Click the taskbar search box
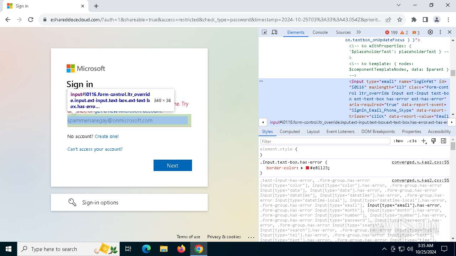Screen dimensions: 456x256 [69, 249]
